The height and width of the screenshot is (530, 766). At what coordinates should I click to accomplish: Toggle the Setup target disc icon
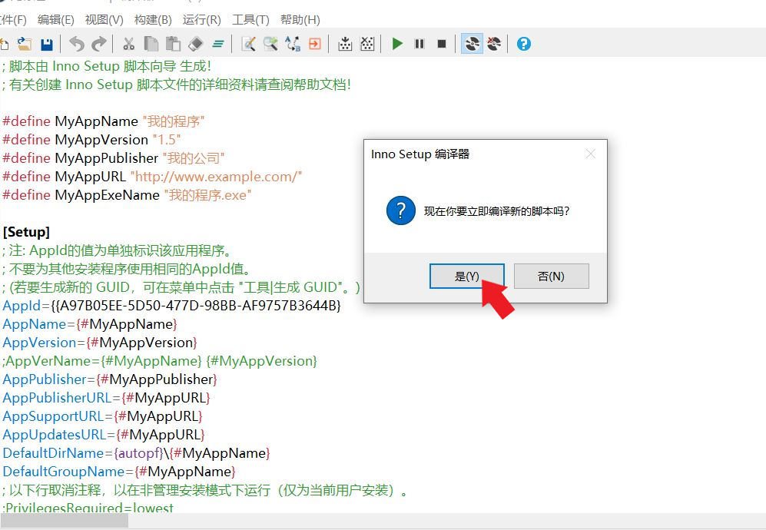472,44
